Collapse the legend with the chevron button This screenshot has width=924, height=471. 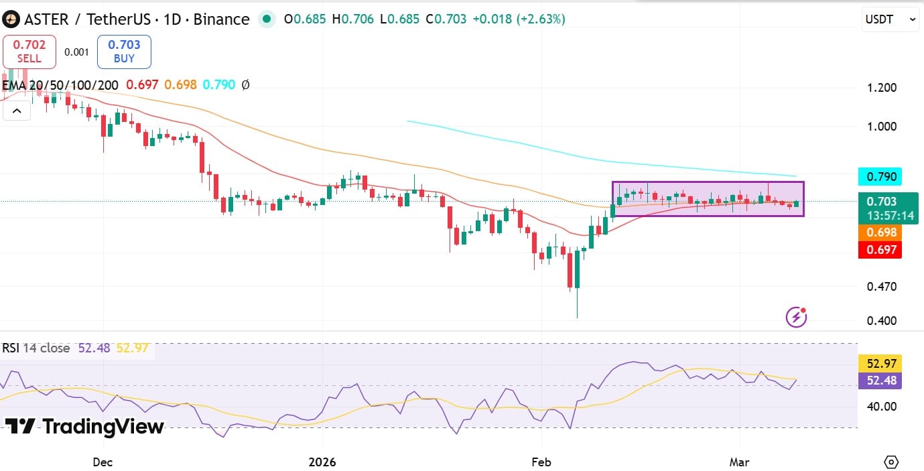[17, 111]
